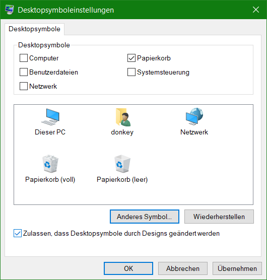Toggle Zulassen, dass Desktopsymbole durch Designs geändert werden

pyautogui.click(x=18, y=233)
